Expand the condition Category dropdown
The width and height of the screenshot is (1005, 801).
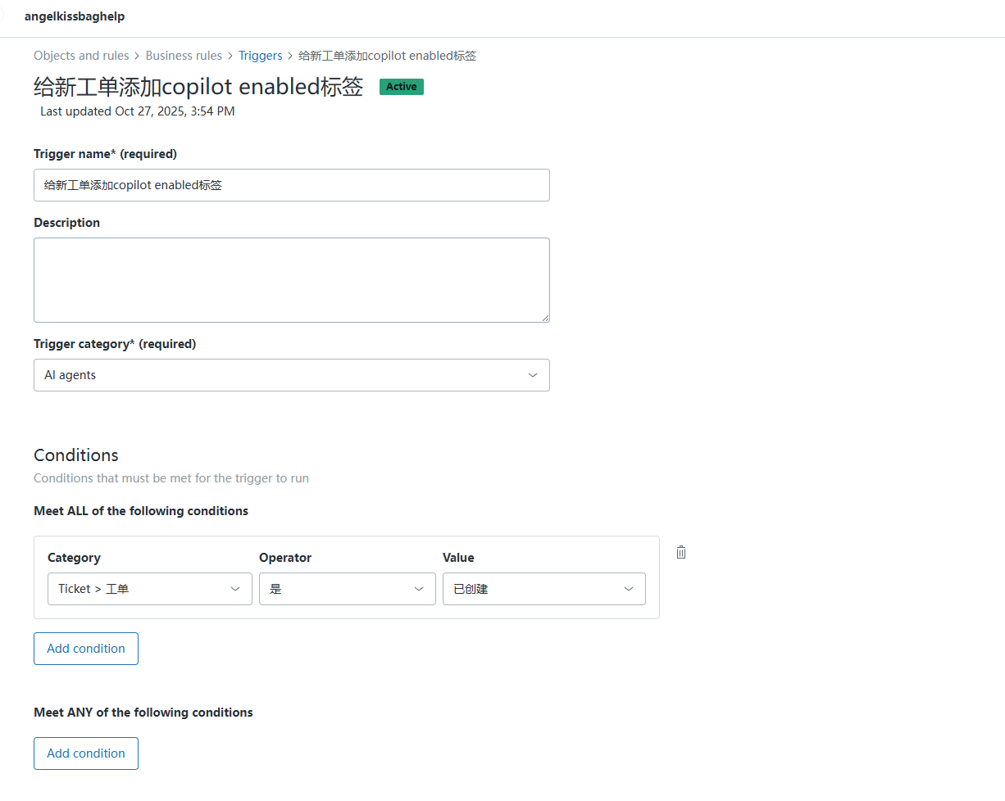point(149,589)
